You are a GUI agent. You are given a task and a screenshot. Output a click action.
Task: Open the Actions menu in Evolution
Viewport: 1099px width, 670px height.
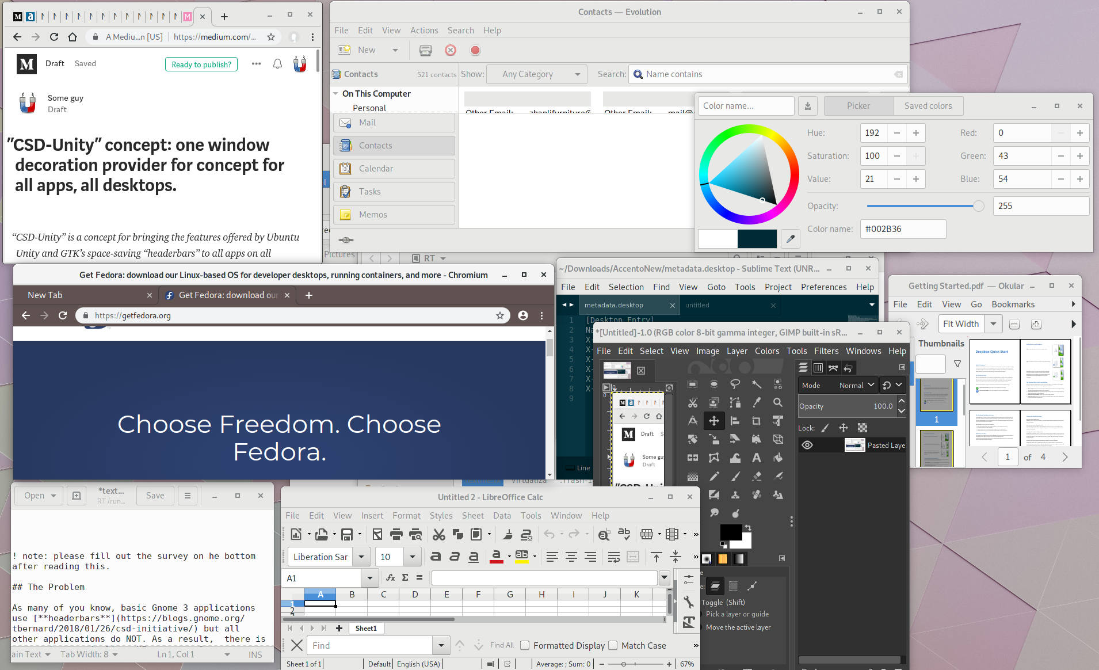point(424,31)
